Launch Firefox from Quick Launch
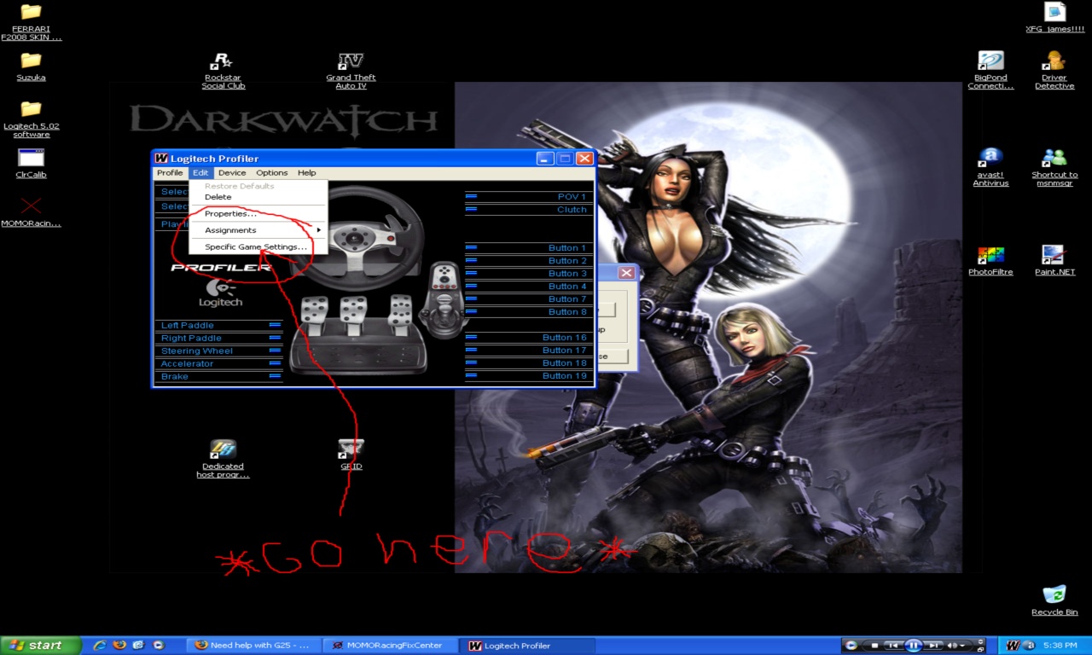This screenshot has height=655, width=1092. 119,646
